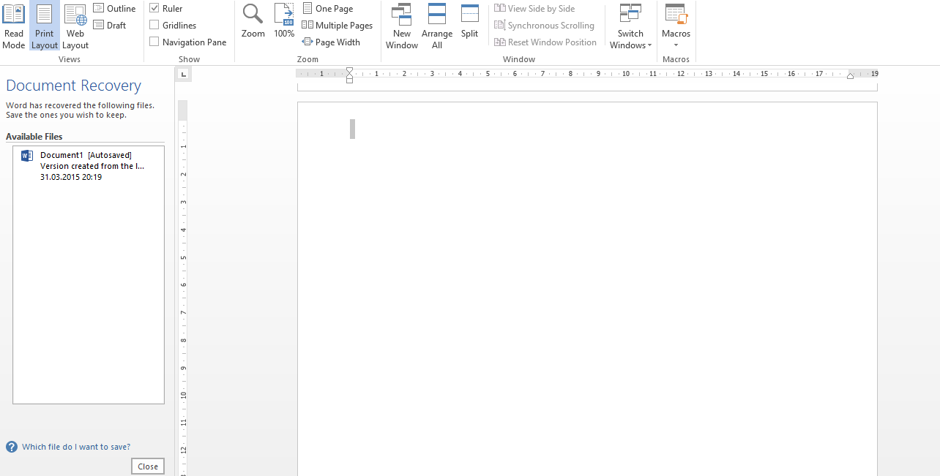Select the Document1 [Autosaved] recovered file

(x=88, y=166)
